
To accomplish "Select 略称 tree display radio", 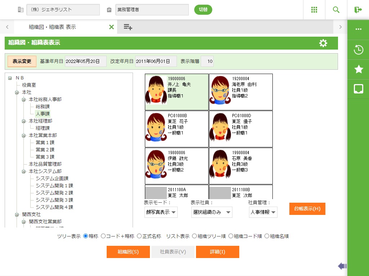I will click(86, 236).
